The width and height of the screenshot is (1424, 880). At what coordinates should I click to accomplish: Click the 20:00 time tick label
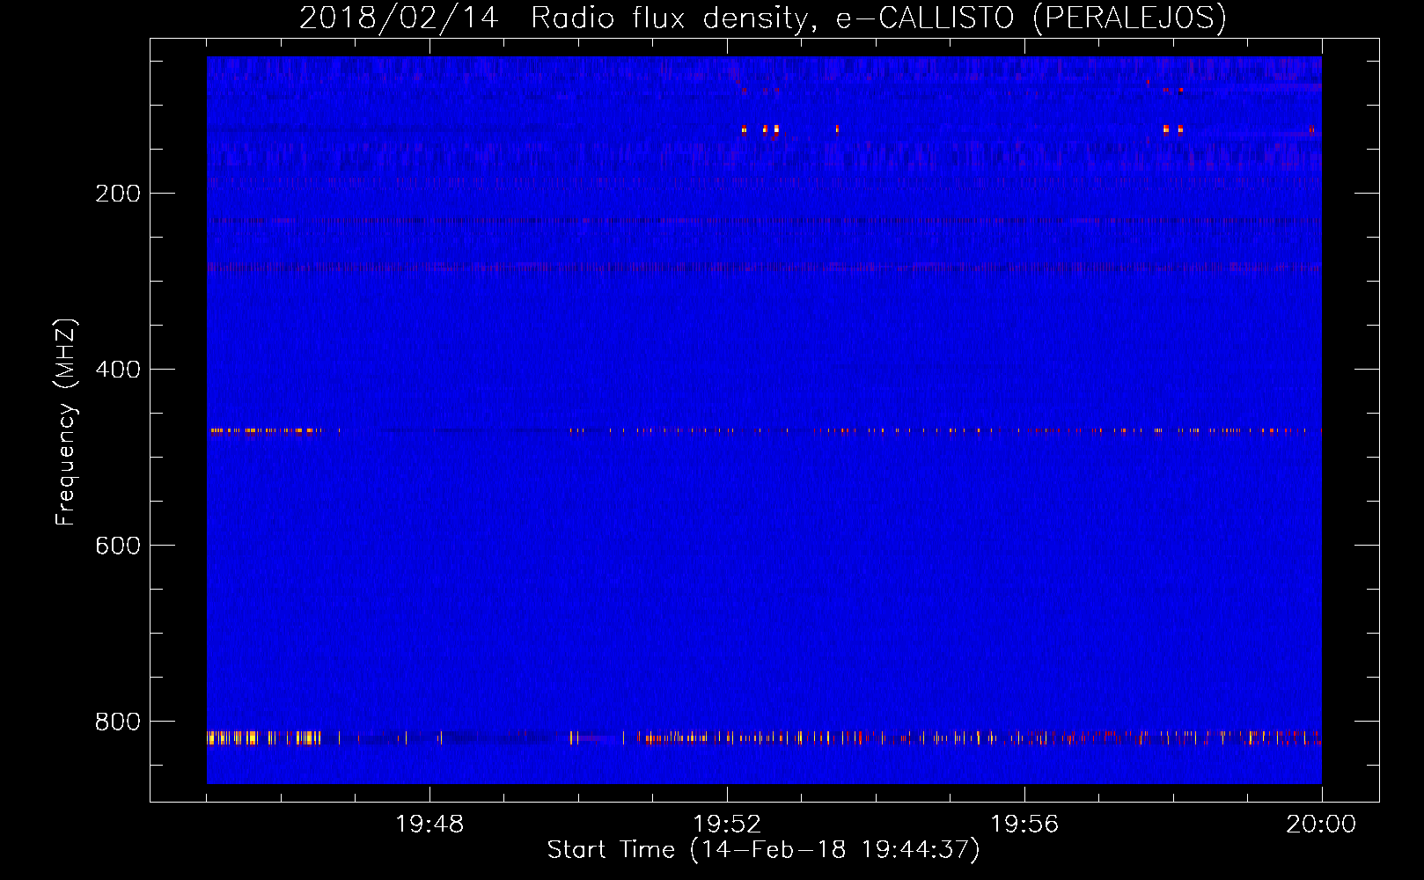tap(1321, 825)
